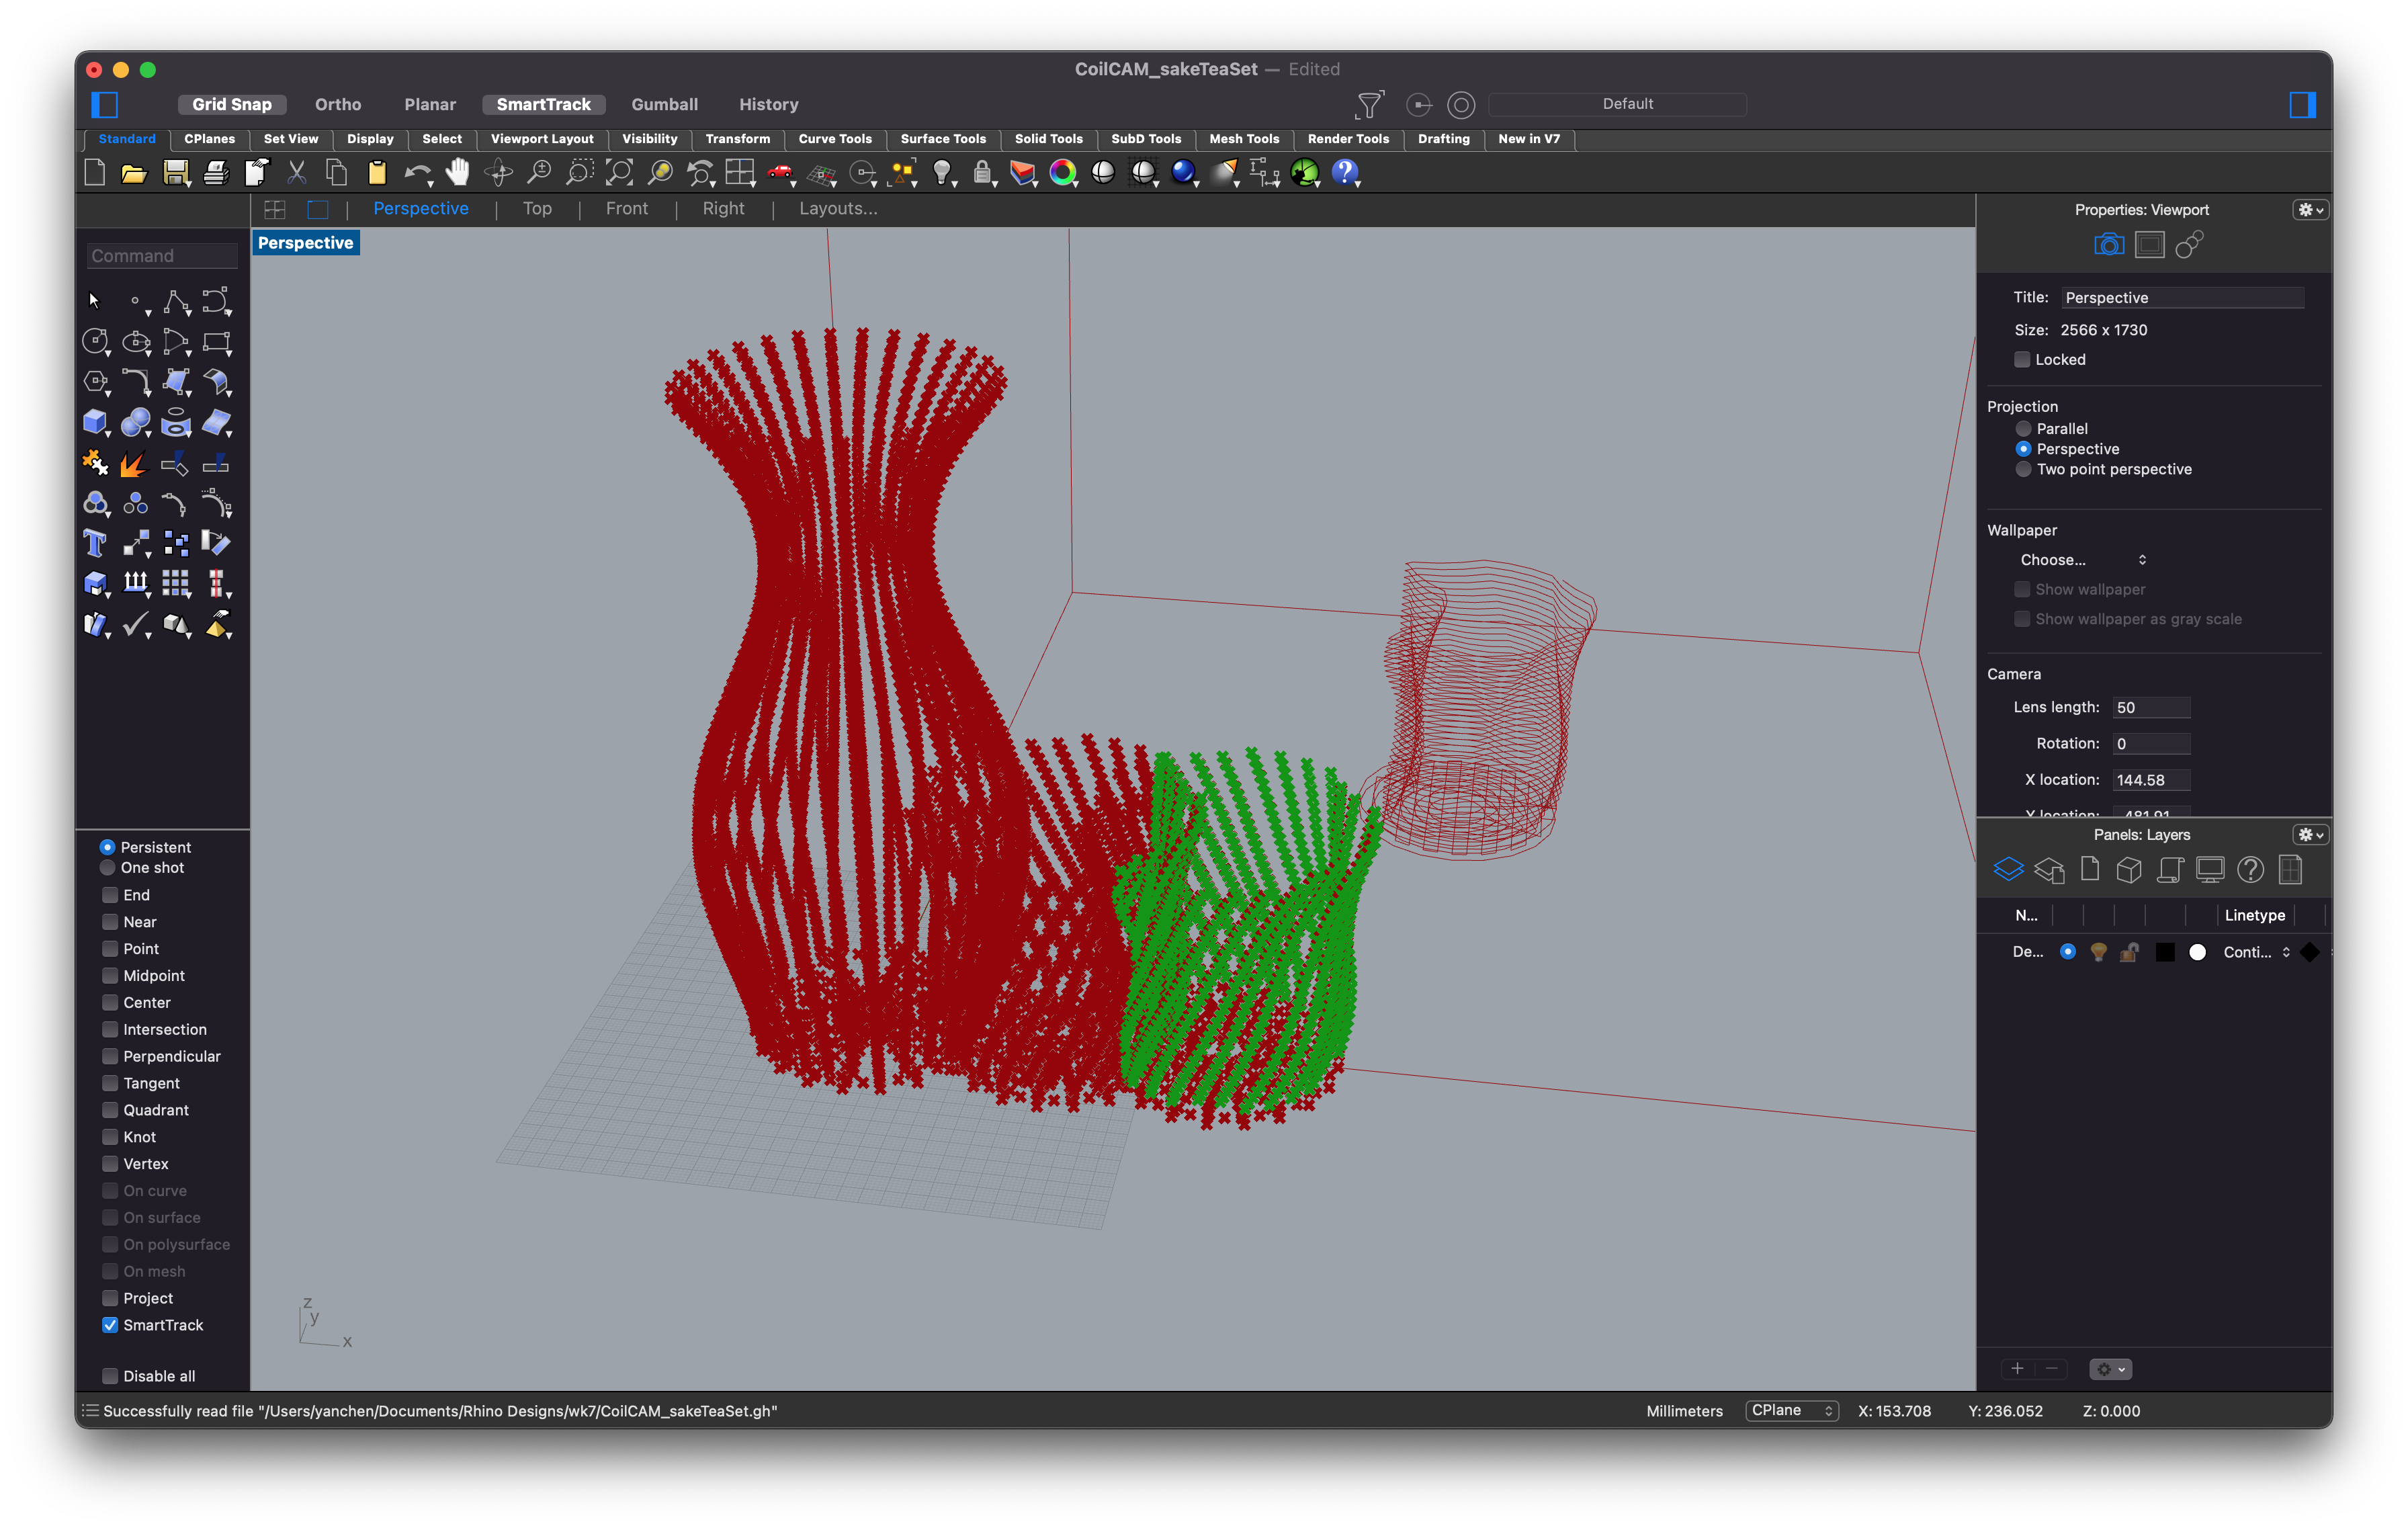2408x1528 pixels.
Task: Click the Print toolbar icon
Action: click(216, 172)
